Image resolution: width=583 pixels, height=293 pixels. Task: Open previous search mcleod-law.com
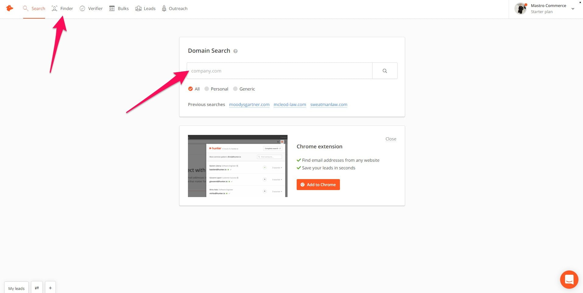(x=290, y=104)
